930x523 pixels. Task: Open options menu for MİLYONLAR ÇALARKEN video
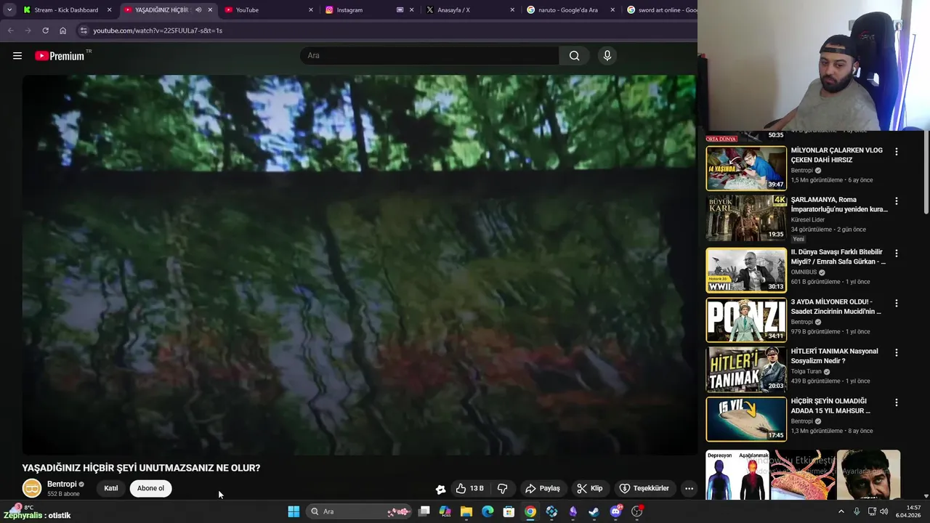click(896, 152)
